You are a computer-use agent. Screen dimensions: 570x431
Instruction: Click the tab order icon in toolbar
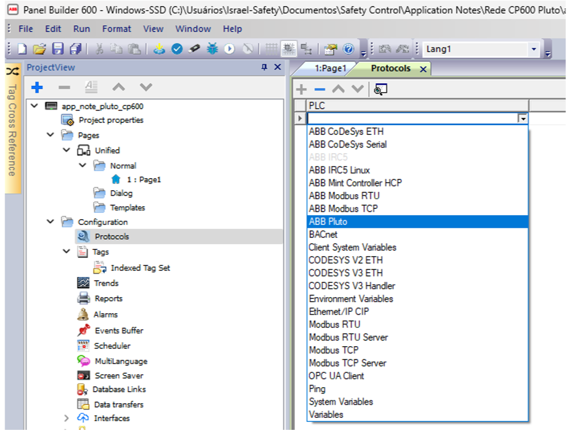307,48
